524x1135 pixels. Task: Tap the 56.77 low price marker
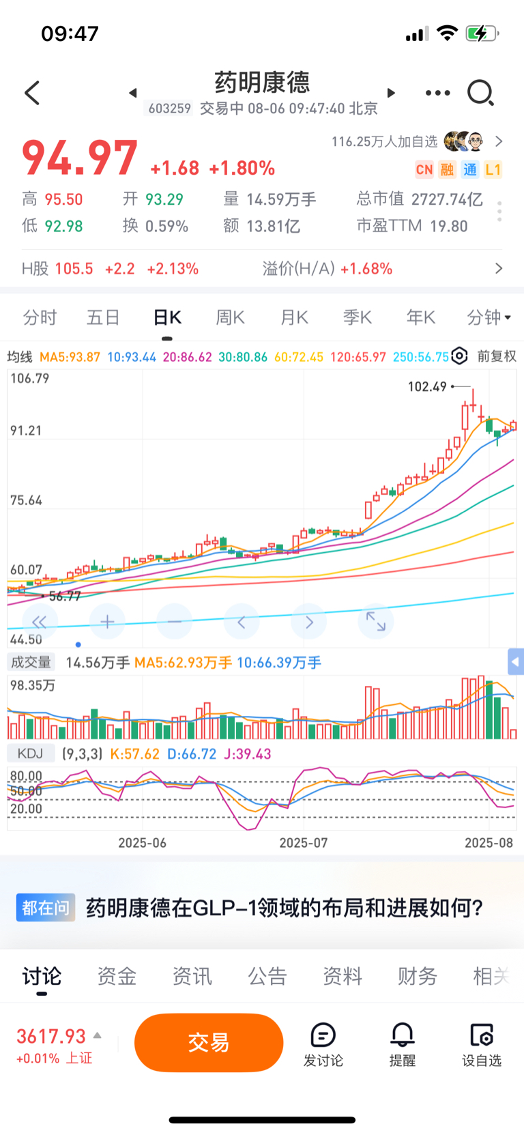[x=65, y=596]
